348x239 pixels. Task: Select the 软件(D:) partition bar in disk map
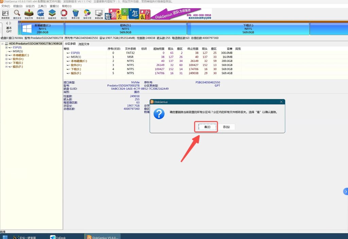tap(125, 29)
